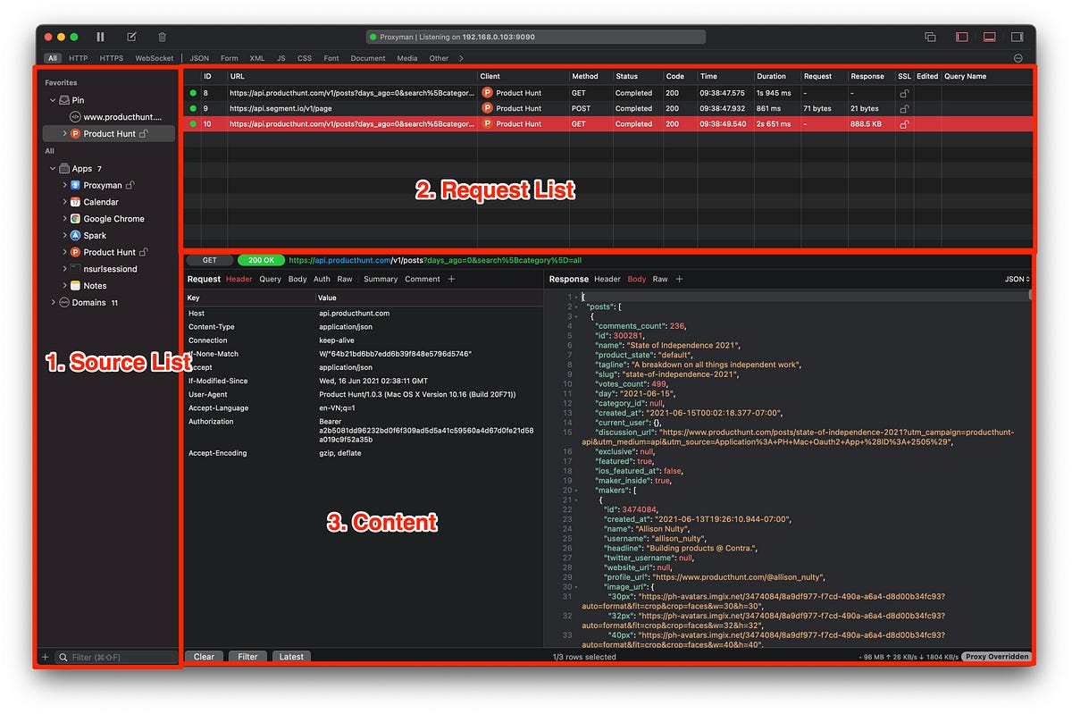Image resolution: width=1072 pixels, height=714 pixels.
Task: Select the right panel layout icon
Action: [x=1018, y=36]
